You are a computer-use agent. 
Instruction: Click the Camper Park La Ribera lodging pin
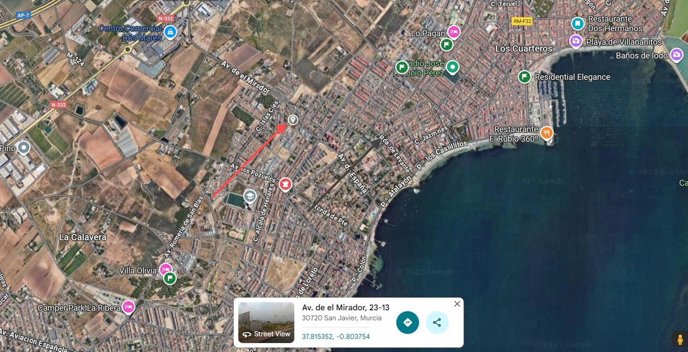pyautogui.click(x=128, y=307)
